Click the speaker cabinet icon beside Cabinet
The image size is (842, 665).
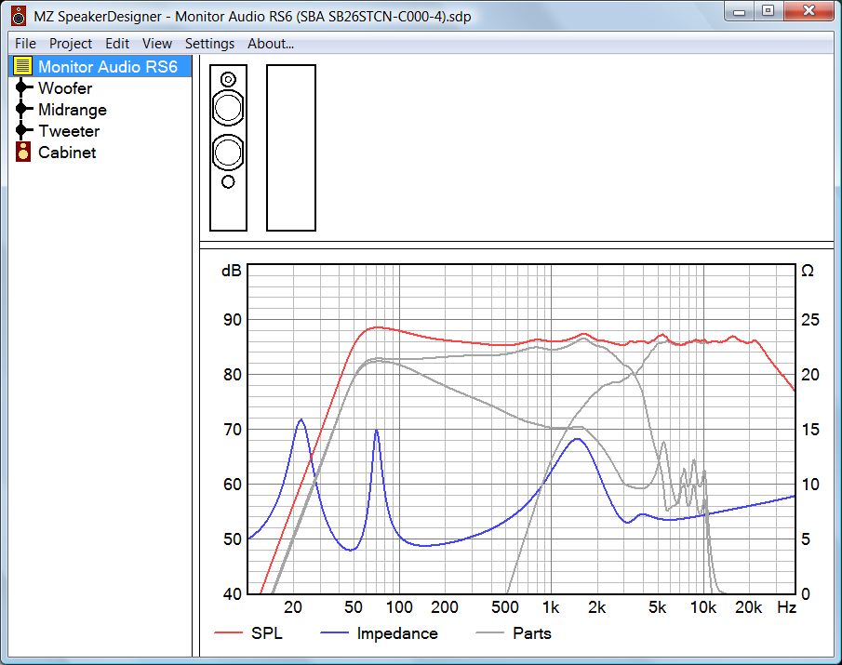pyautogui.click(x=23, y=152)
